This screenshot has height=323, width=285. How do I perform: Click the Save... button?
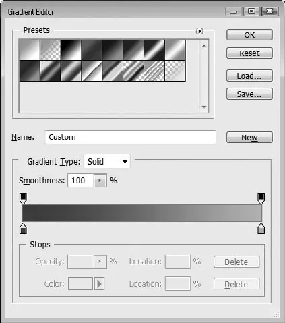(x=249, y=94)
